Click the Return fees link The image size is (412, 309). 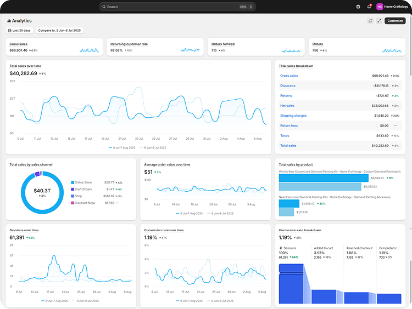click(x=289, y=125)
